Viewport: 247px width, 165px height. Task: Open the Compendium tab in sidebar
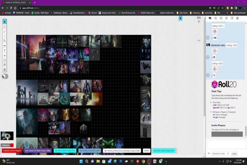tap(226, 18)
